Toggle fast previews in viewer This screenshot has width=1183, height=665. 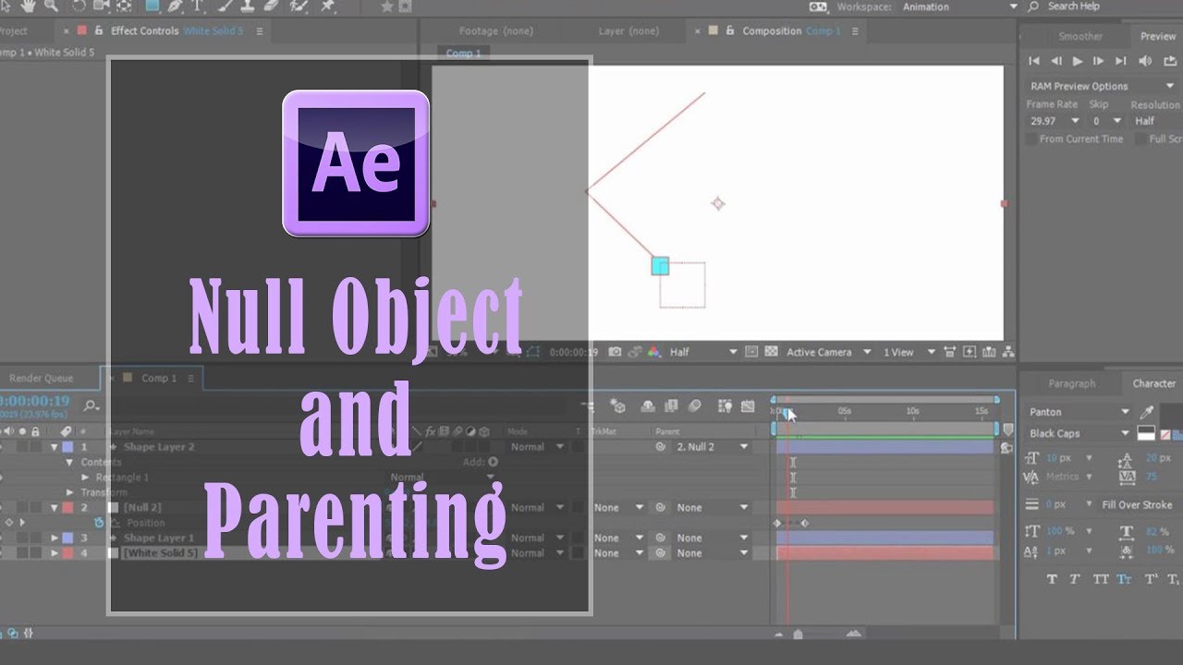pos(970,352)
